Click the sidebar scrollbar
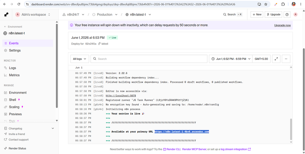The image size is (305, 154). (x=57, y=65)
